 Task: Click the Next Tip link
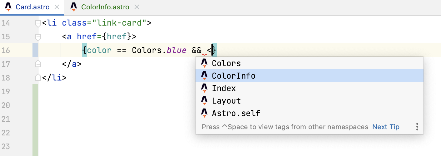pos(386,127)
